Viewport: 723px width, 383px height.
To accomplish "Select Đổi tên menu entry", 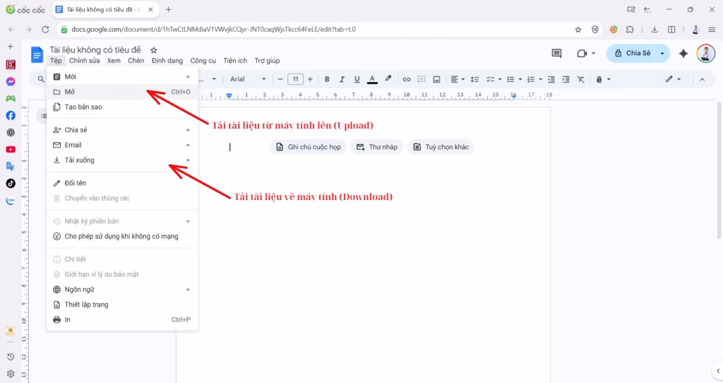I will [x=122, y=183].
